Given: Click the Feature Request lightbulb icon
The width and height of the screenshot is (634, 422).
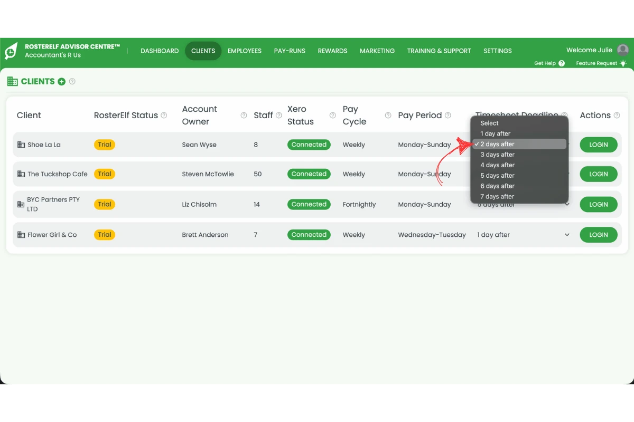Looking at the screenshot, I should [623, 63].
